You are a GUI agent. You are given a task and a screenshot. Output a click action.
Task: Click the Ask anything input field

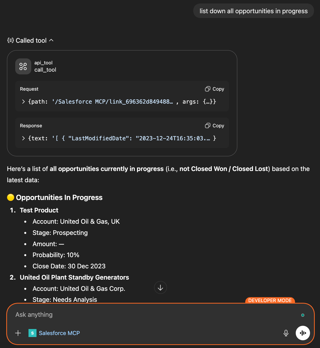[100, 315]
